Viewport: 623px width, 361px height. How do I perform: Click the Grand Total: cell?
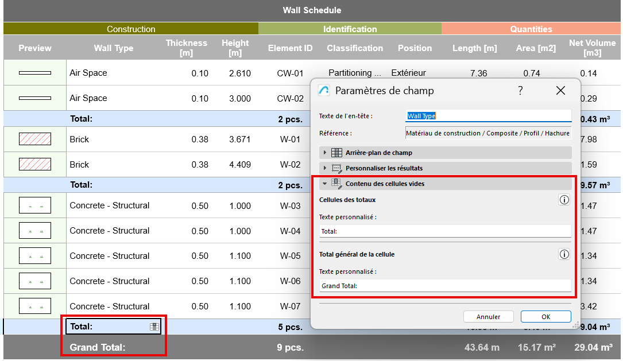tap(98, 347)
